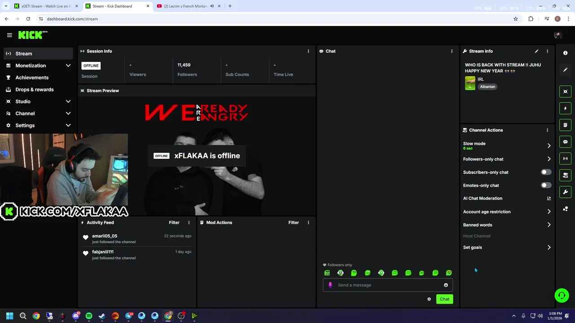Image resolution: width=575 pixels, height=323 pixels.
Task: Open the hamburger menu next to Kick logo
Action: pyautogui.click(x=9, y=35)
